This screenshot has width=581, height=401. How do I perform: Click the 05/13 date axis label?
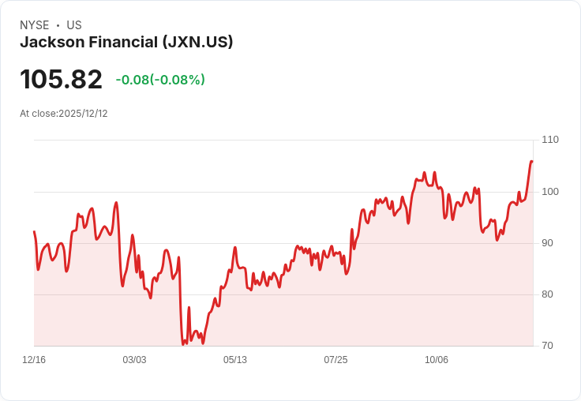(235, 359)
